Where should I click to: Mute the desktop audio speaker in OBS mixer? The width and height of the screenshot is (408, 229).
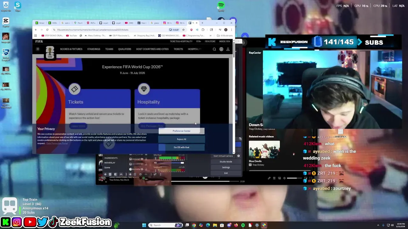(x=155, y=163)
